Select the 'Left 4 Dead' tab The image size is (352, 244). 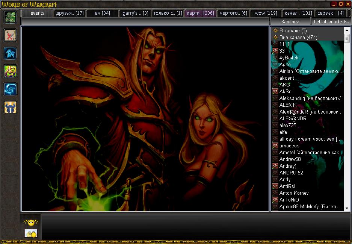tap(331, 22)
